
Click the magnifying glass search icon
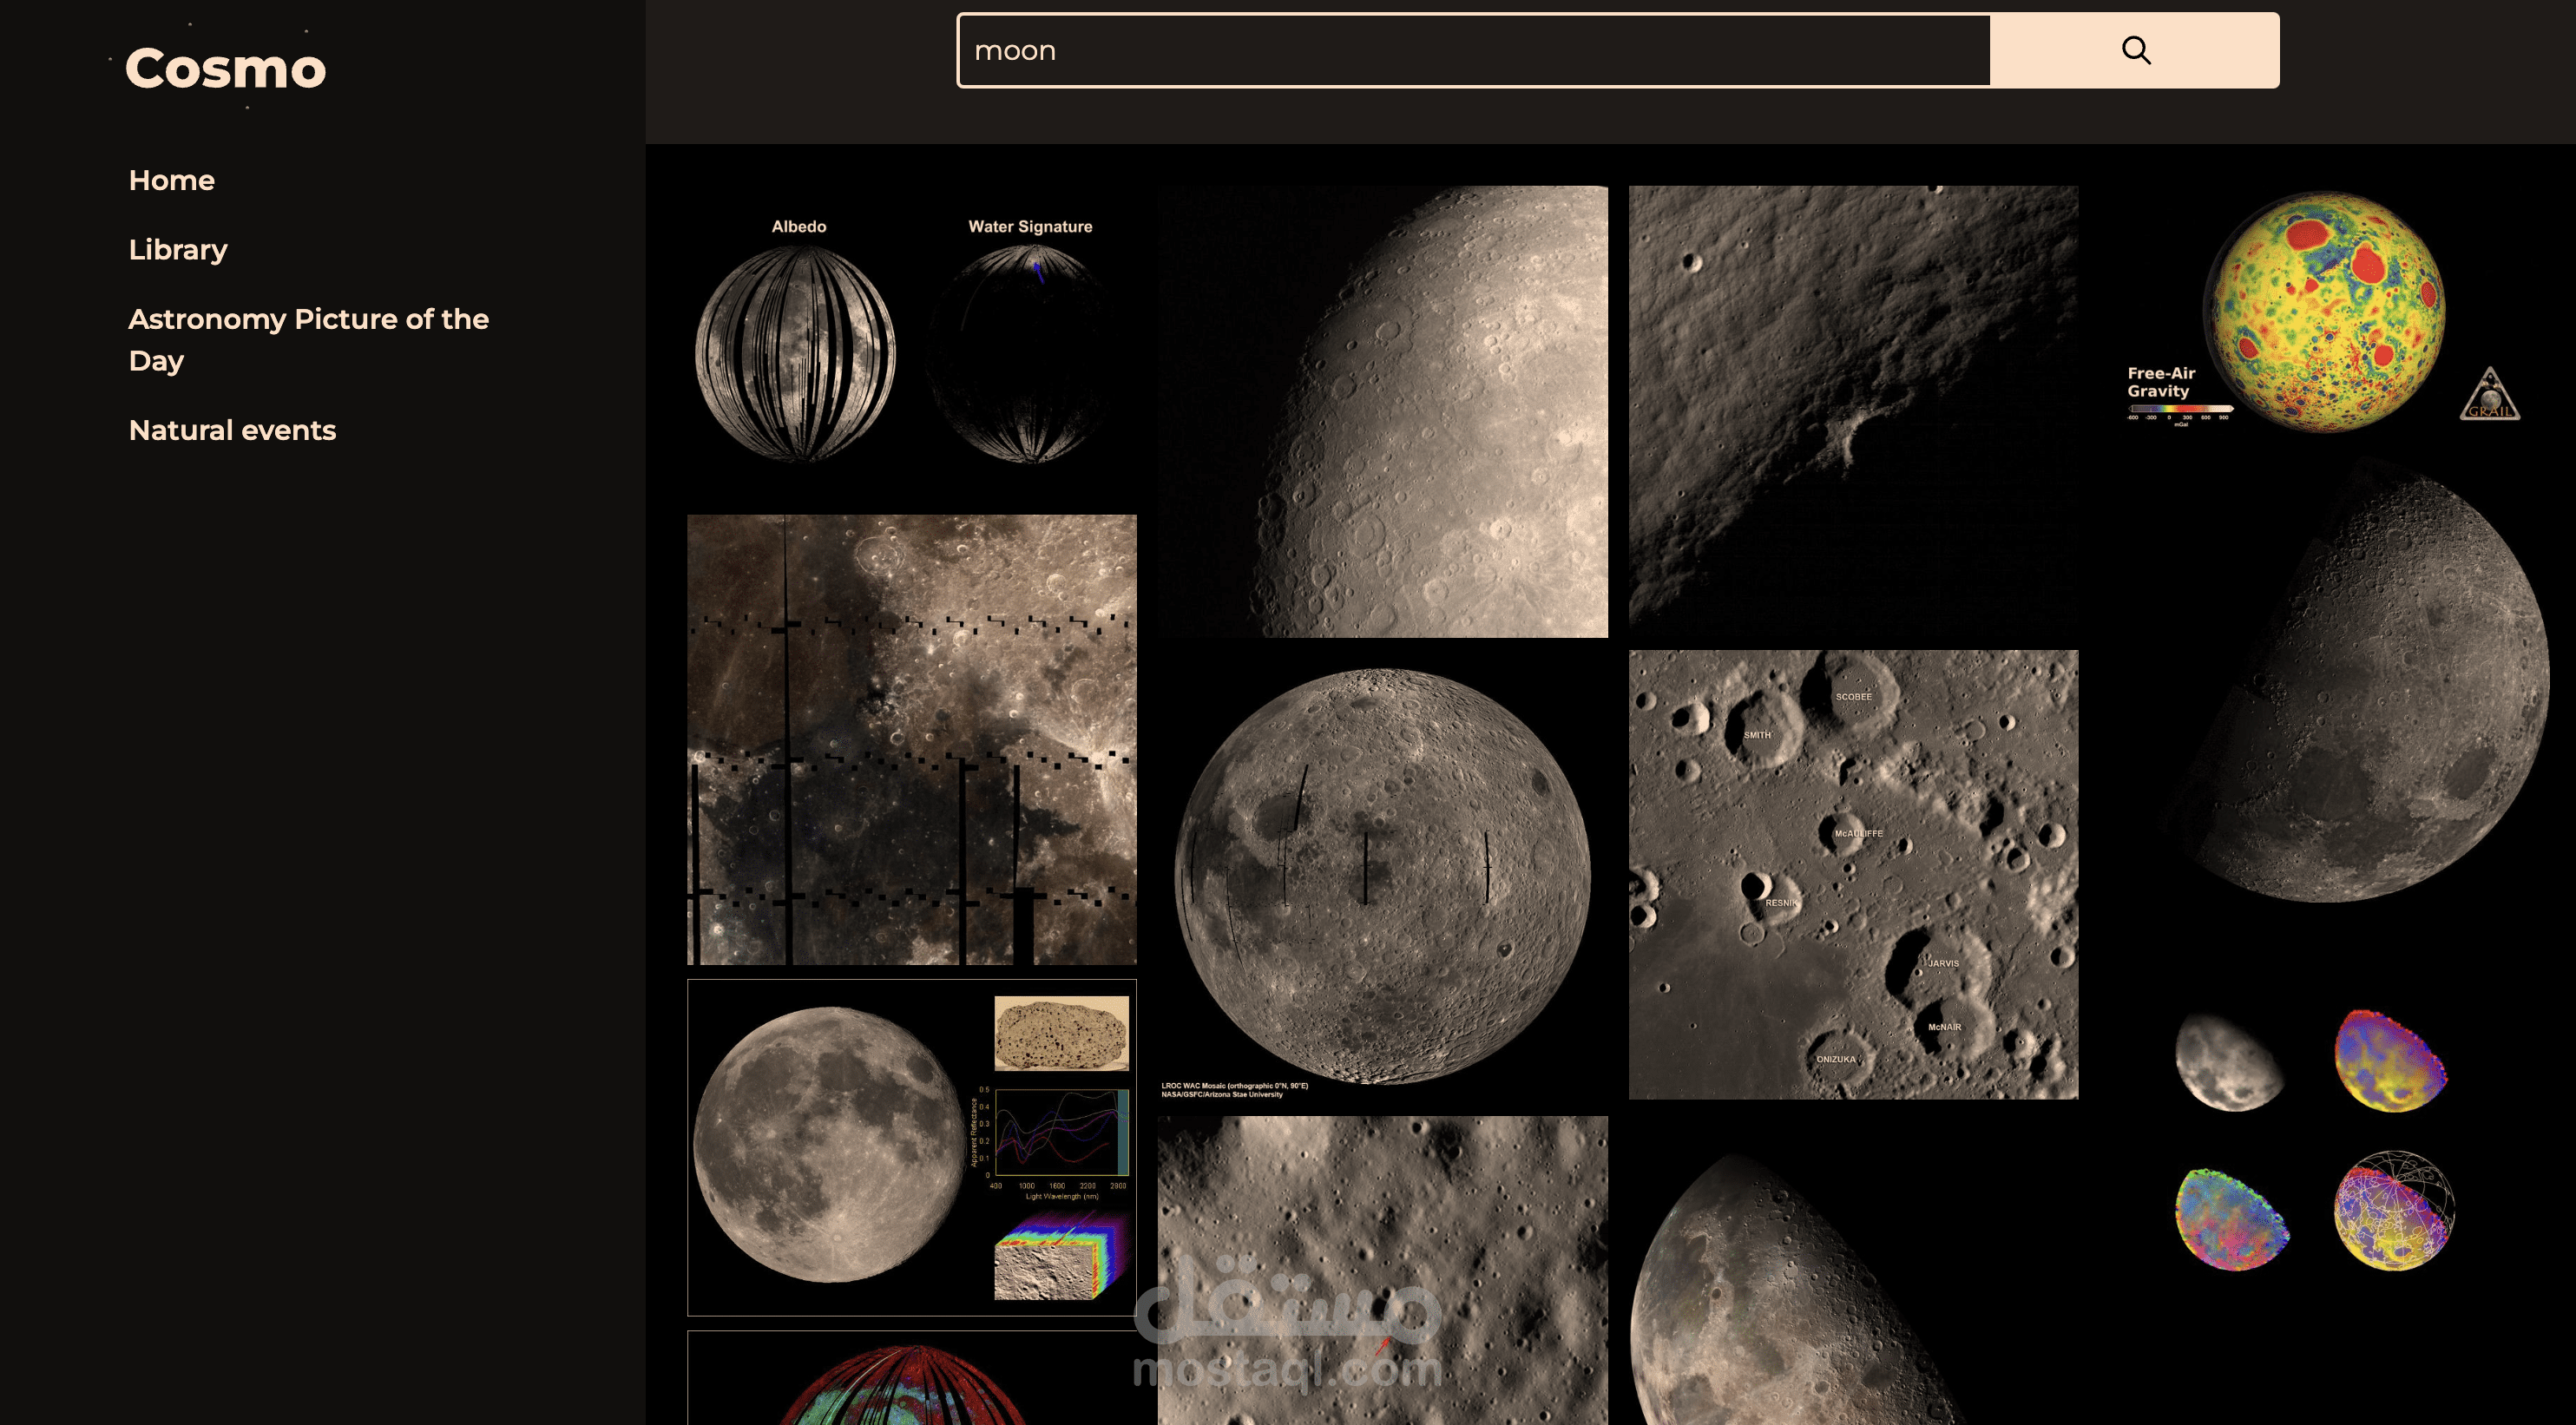(x=2134, y=50)
